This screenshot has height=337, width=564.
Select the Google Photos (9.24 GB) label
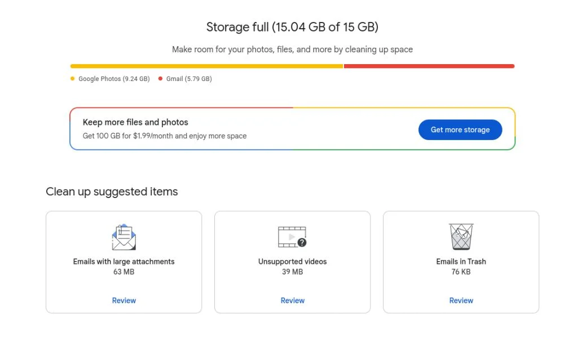[x=114, y=79]
